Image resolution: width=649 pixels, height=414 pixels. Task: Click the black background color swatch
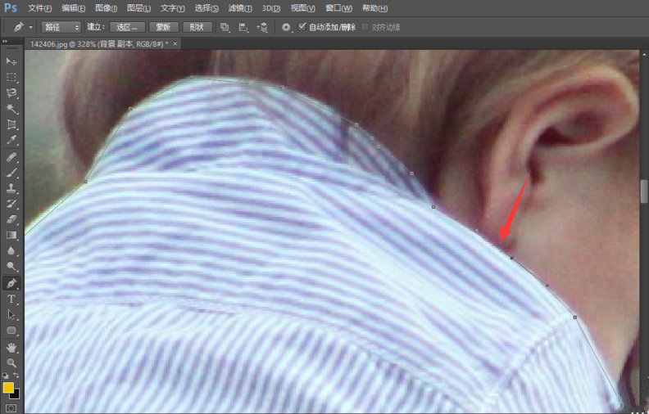(x=16, y=394)
